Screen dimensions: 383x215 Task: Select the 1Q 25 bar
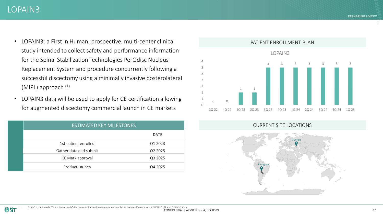click(350, 86)
